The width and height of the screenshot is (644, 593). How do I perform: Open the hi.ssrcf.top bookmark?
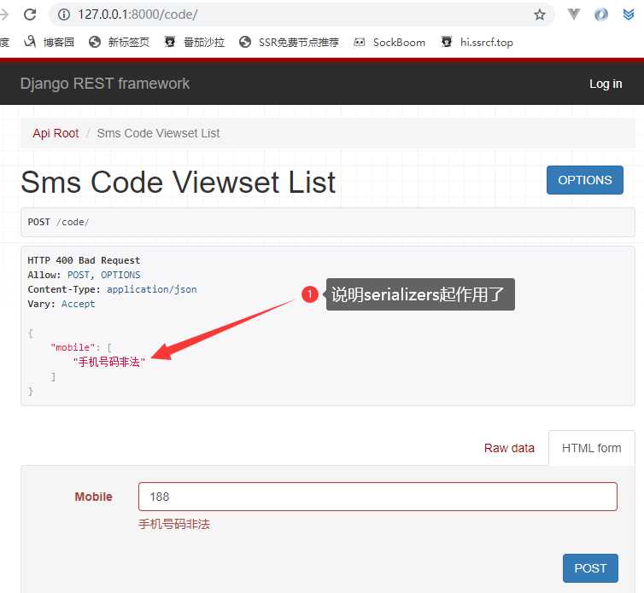[477, 42]
